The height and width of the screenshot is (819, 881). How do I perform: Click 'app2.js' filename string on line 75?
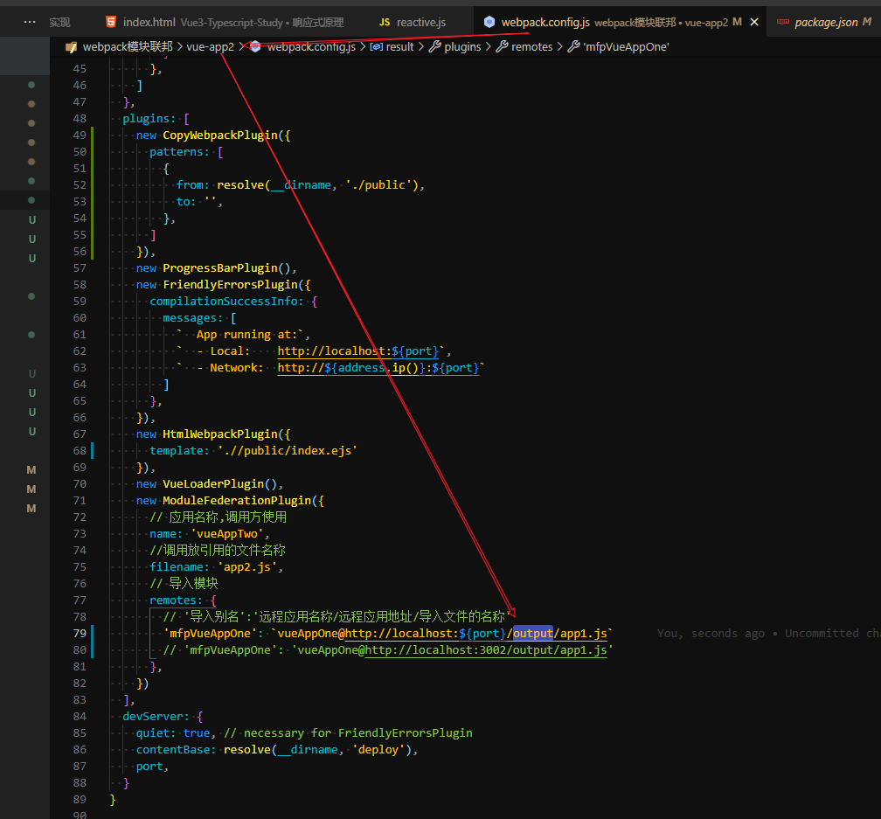(247, 566)
